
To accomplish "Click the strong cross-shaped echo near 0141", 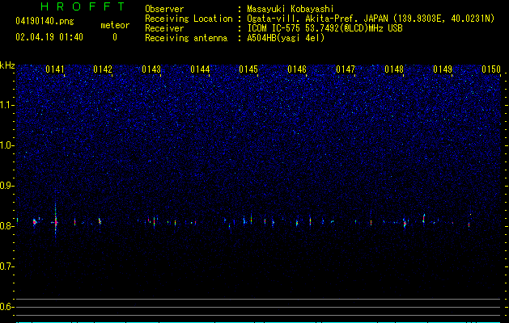I will (x=56, y=222).
